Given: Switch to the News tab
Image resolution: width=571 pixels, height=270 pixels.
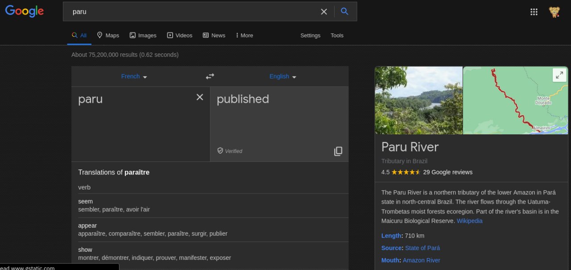Looking at the screenshot, I should (214, 36).
